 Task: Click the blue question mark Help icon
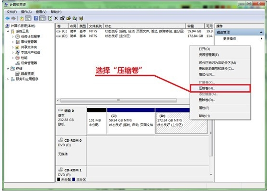pos(36,18)
